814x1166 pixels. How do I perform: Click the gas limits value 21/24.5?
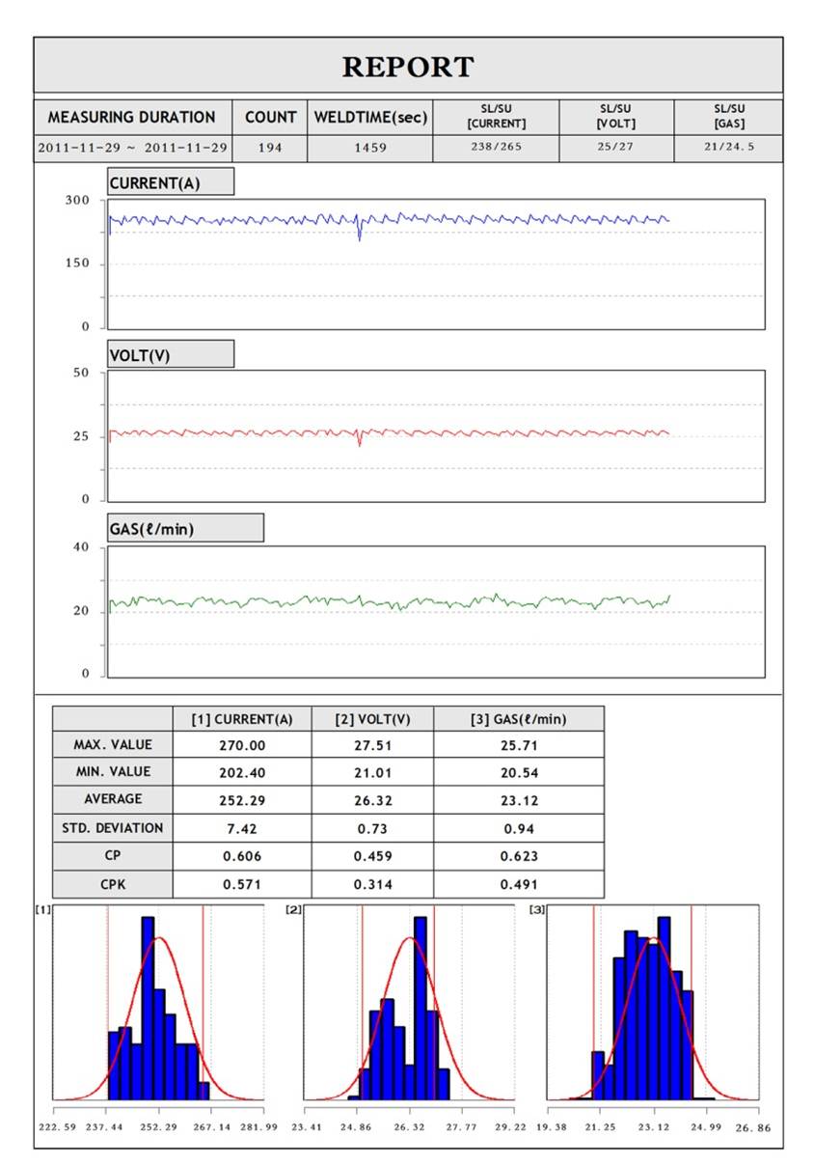pyautogui.click(x=728, y=149)
